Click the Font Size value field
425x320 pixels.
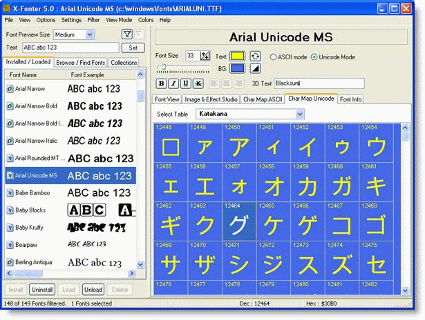(x=193, y=56)
